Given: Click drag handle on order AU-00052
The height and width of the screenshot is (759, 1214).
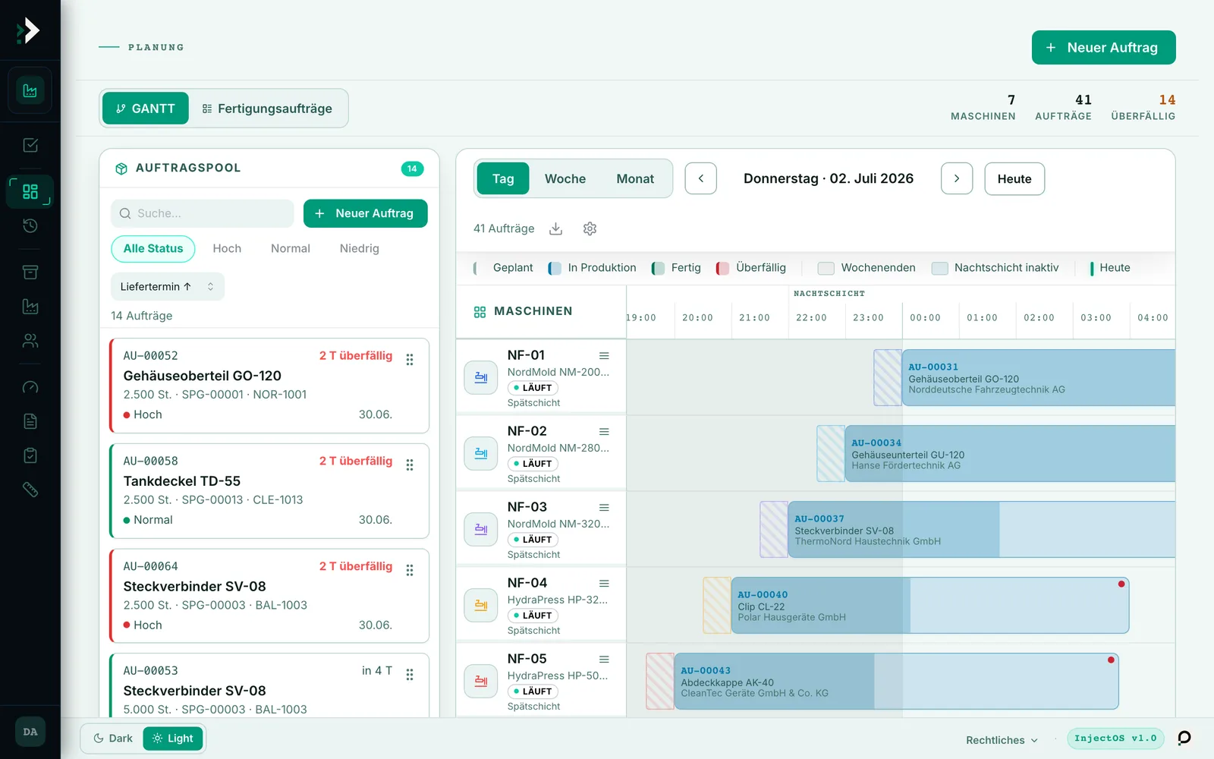Looking at the screenshot, I should [x=410, y=360].
